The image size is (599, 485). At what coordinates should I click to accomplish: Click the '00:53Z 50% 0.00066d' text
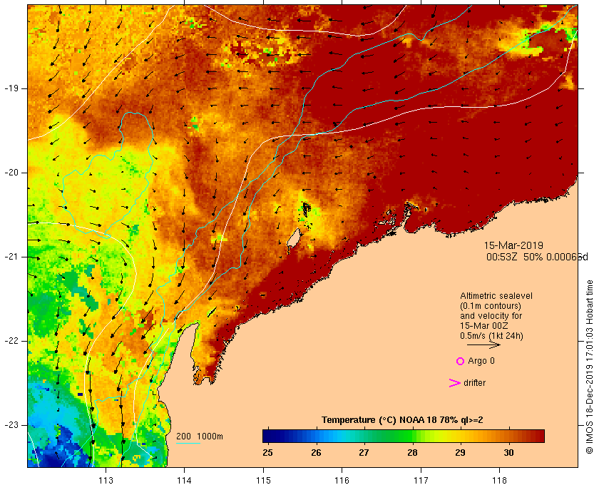pos(537,257)
